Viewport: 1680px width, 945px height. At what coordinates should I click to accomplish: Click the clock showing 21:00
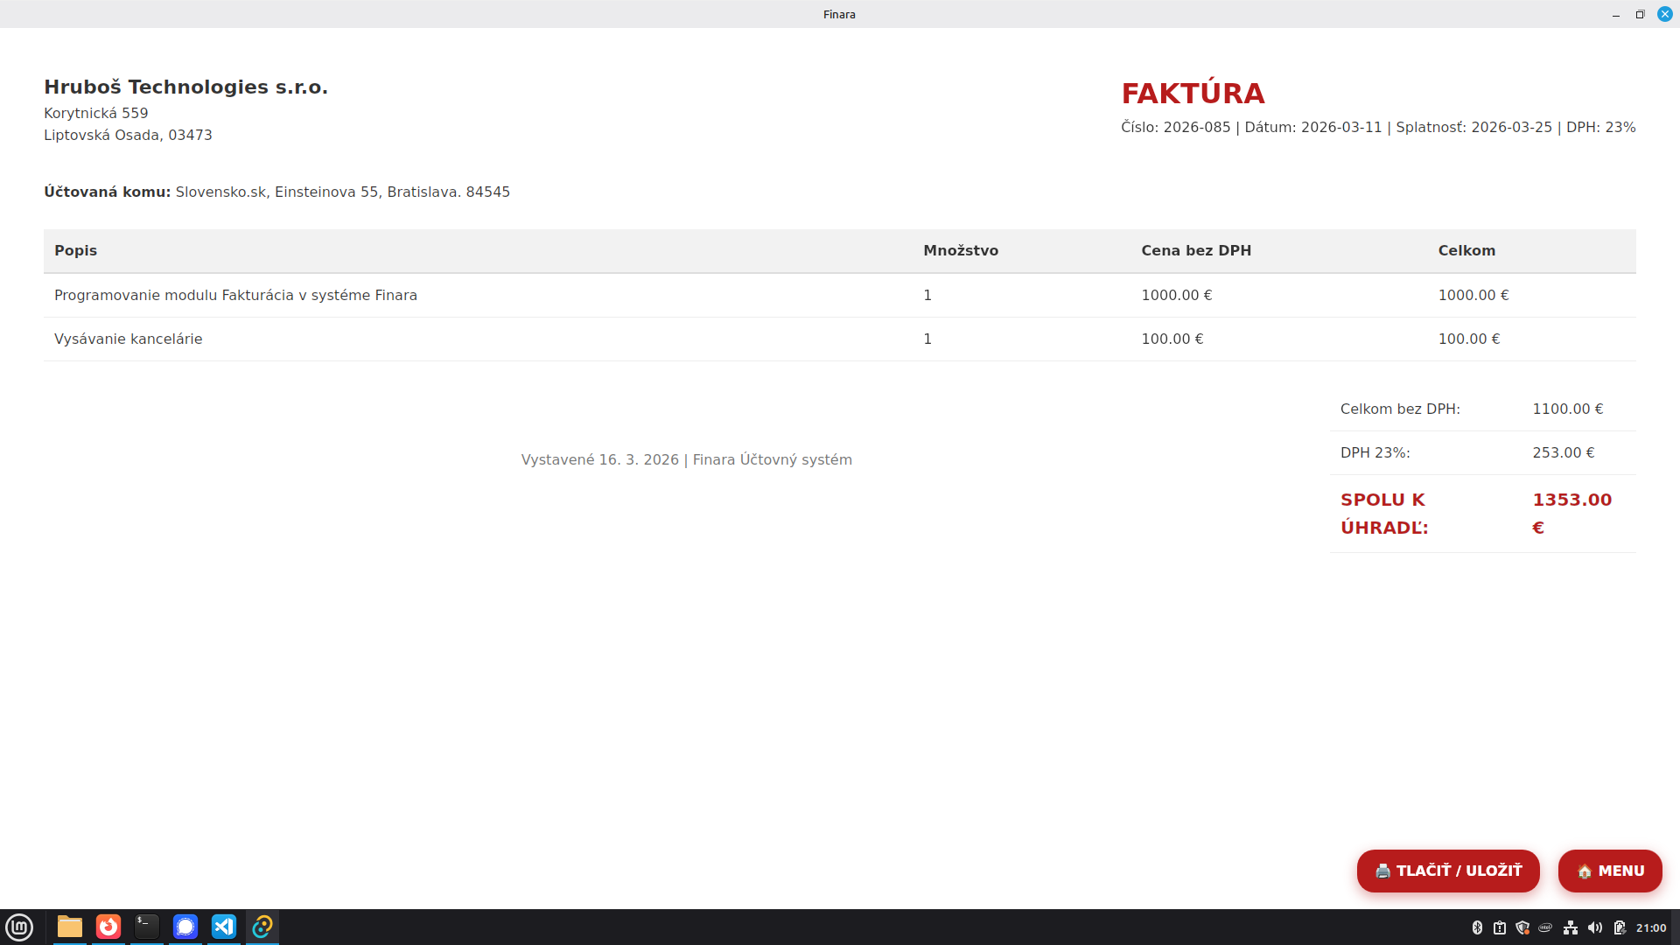[1653, 927]
